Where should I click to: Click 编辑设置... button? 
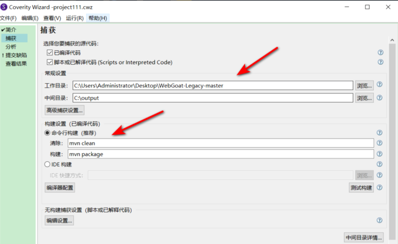59,221
